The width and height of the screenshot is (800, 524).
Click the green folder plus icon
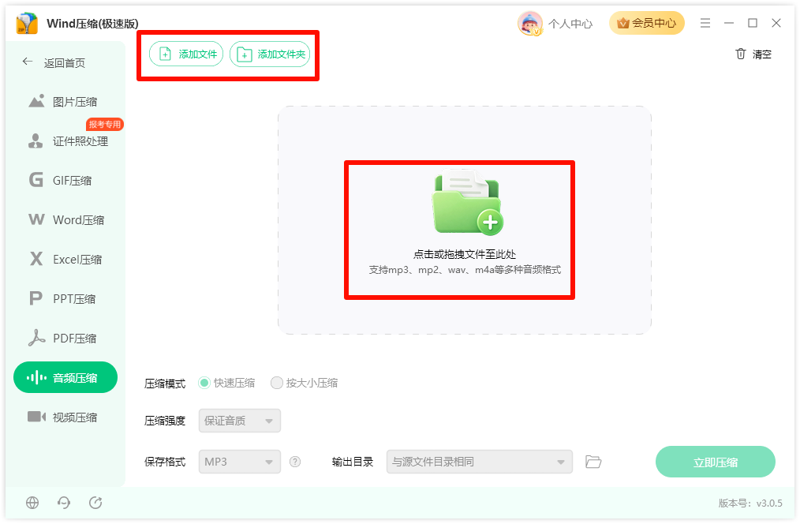click(x=467, y=203)
